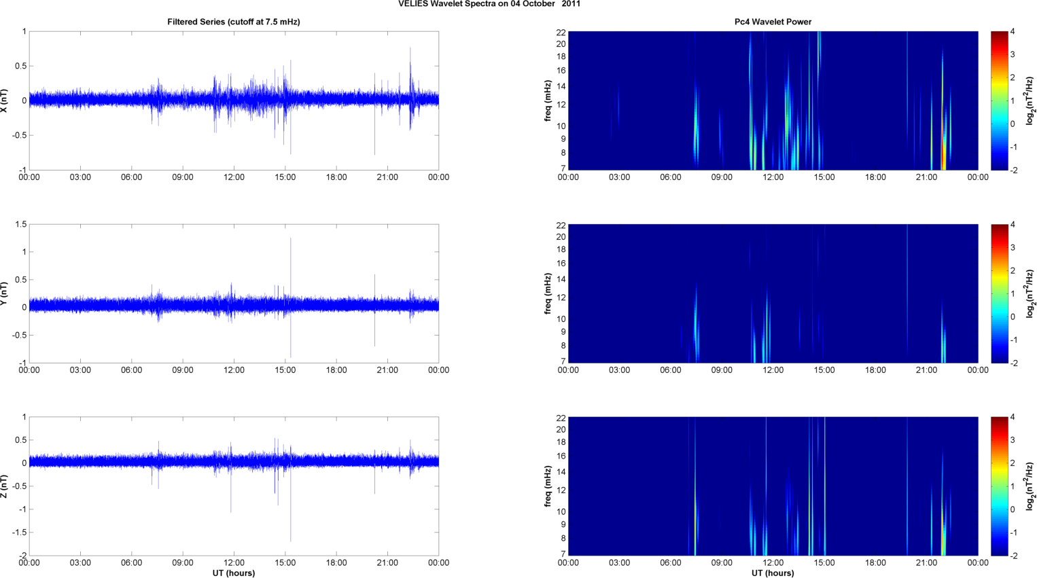Click 'UT (hours)' label under the Z wavelet spectrogram
Viewport: 1037px width, 578px height.
(x=773, y=573)
